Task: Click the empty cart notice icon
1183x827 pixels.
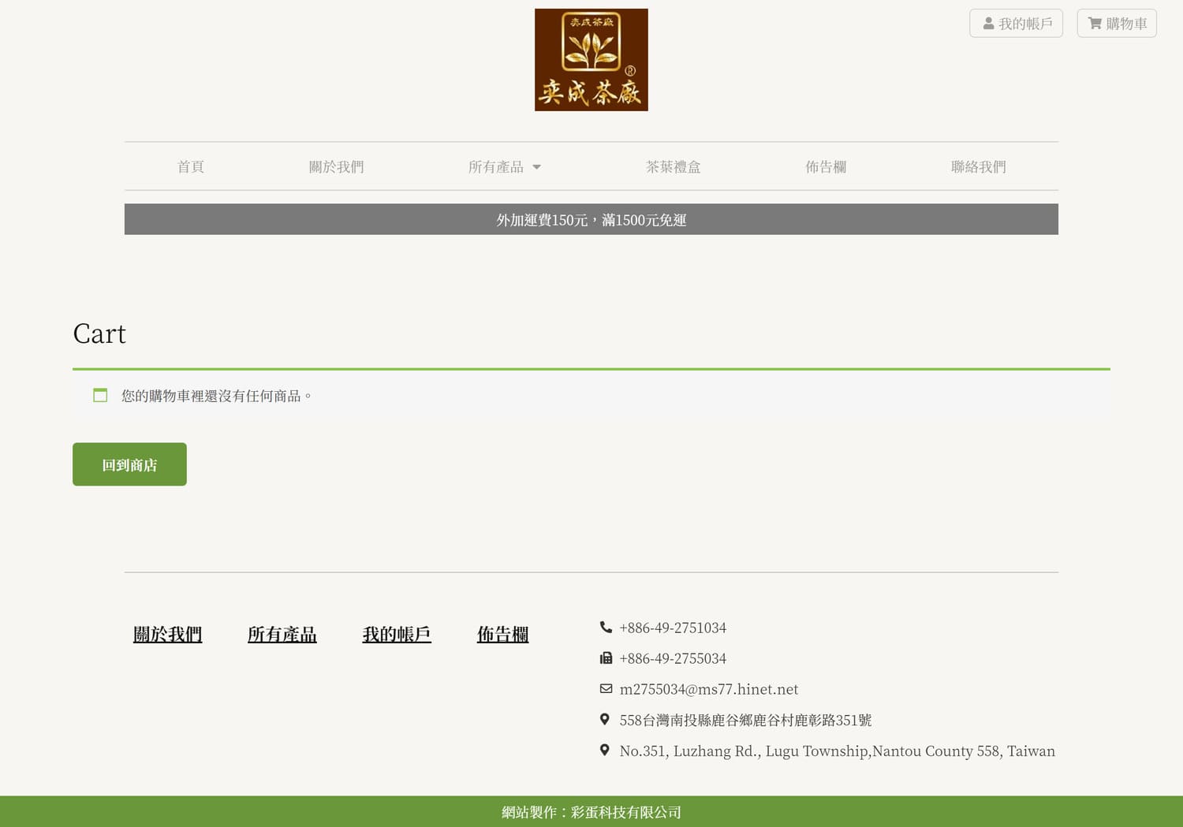Action: pyautogui.click(x=100, y=396)
